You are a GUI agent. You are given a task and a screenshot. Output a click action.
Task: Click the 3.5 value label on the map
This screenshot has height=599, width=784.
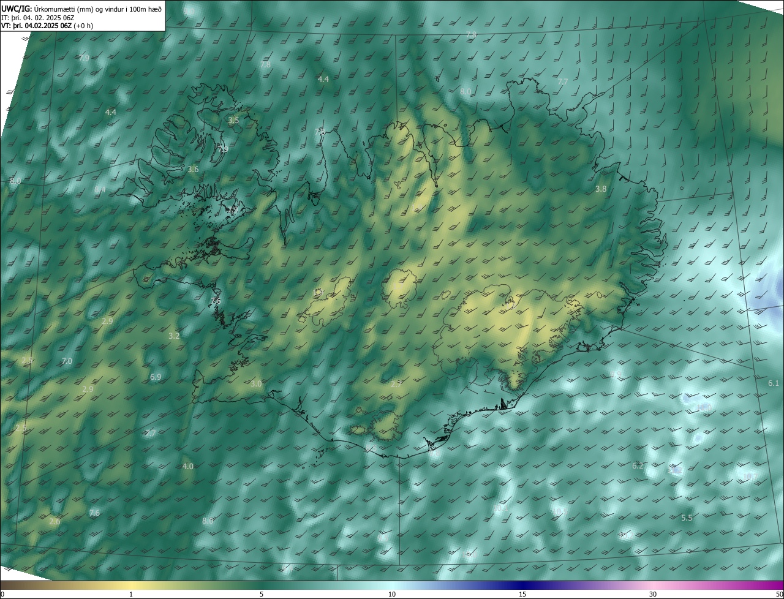click(233, 121)
